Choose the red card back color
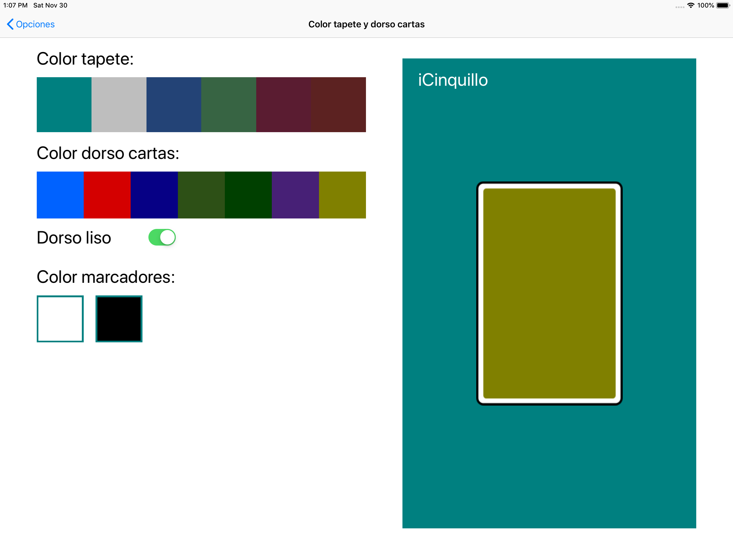The width and height of the screenshot is (733, 549). point(107,195)
